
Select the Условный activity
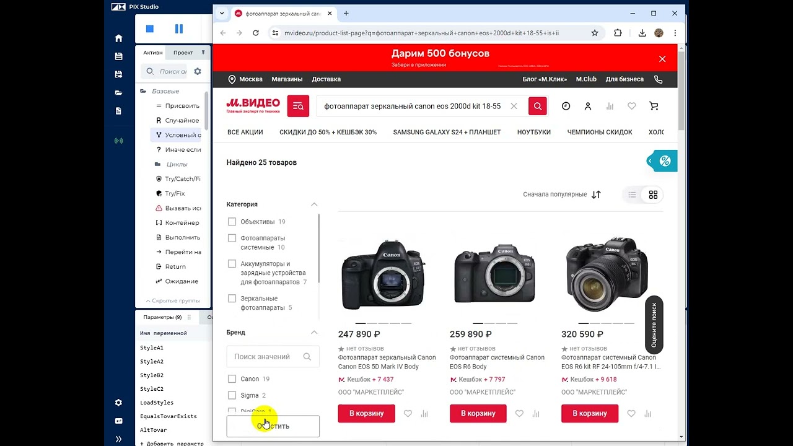[177, 135]
